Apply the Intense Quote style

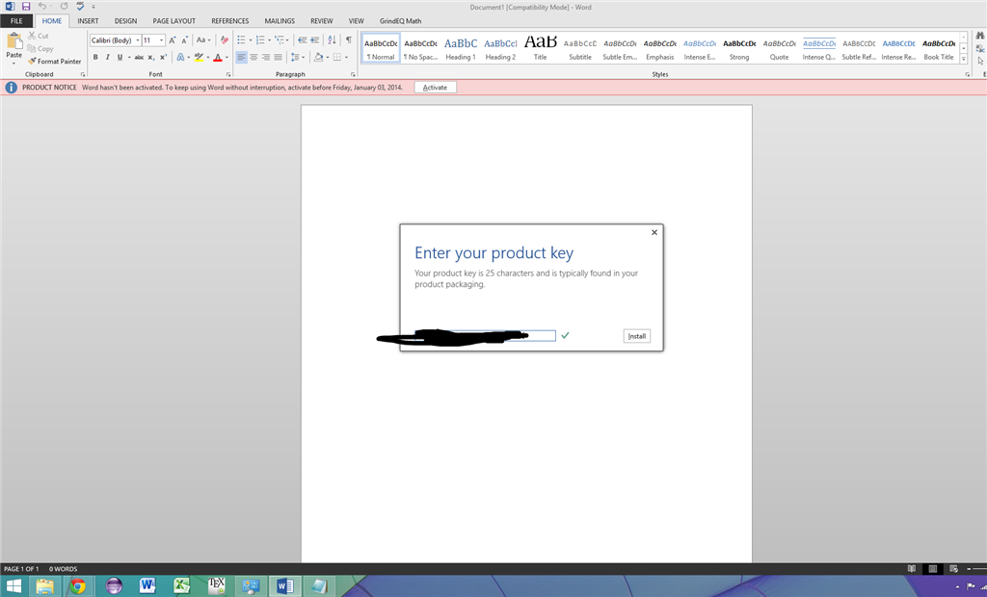pyautogui.click(x=819, y=48)
